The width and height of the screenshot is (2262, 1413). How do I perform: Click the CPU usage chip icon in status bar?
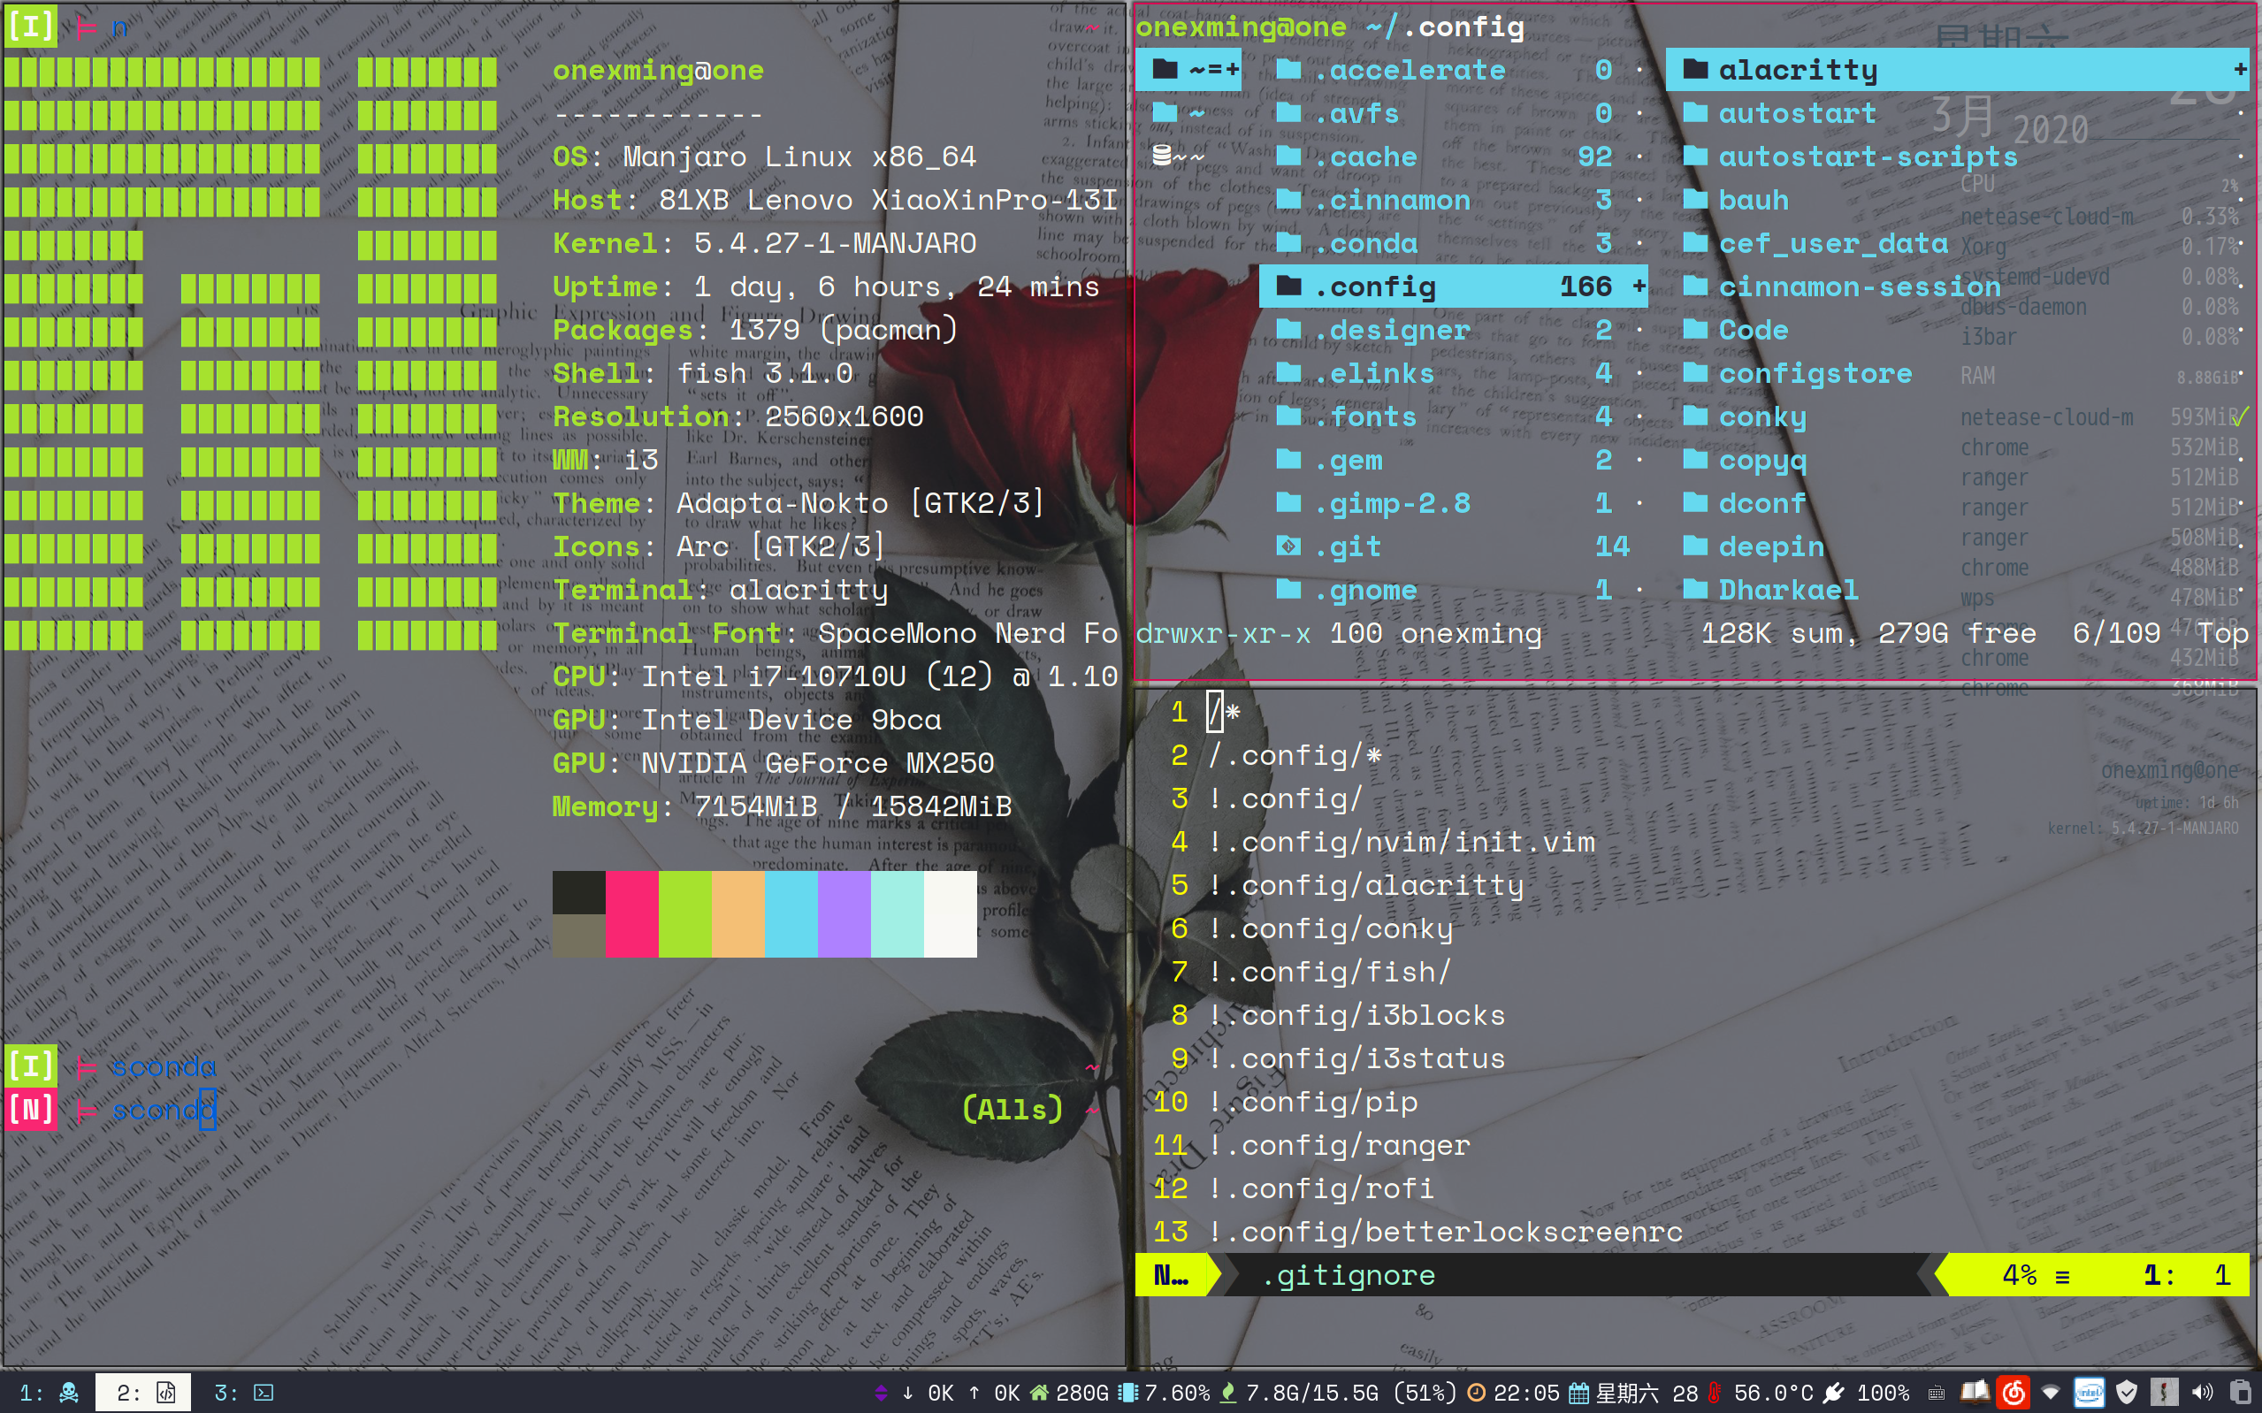point(1127,1393)
